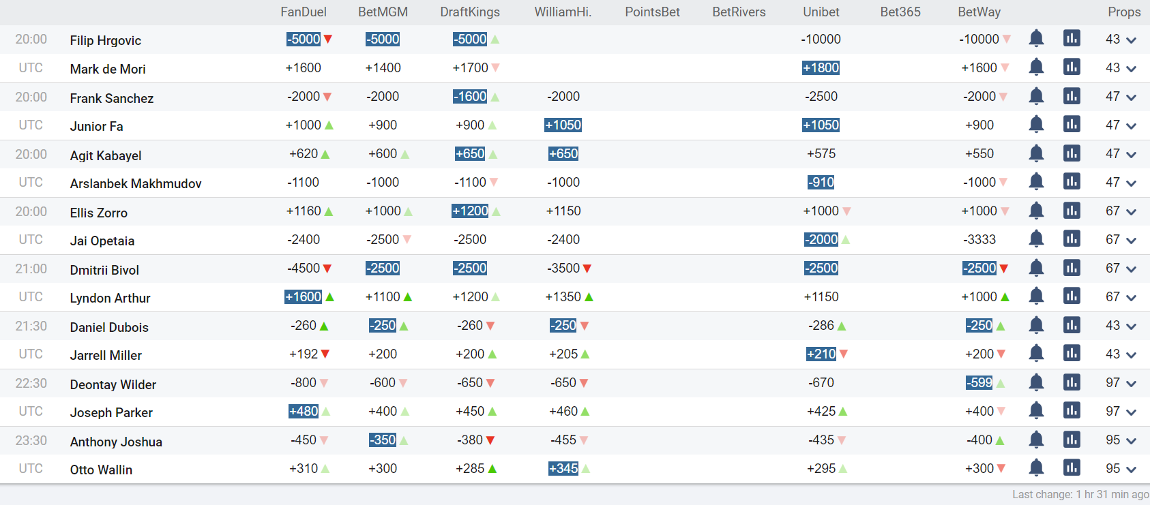Click Unibet +1800 odds for Mark de Mori
Image resolution: width=1150 pixels, height=505 pixels.
821,67
